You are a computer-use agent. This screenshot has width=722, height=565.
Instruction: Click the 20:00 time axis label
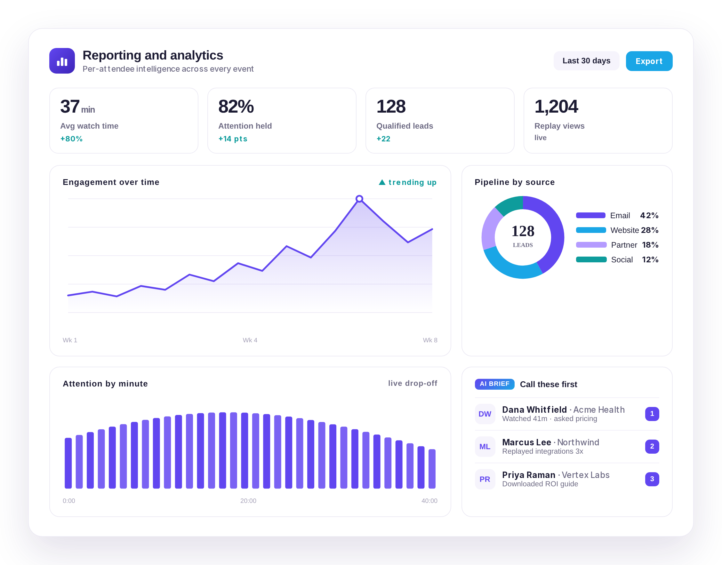click(x=248, y=501)
